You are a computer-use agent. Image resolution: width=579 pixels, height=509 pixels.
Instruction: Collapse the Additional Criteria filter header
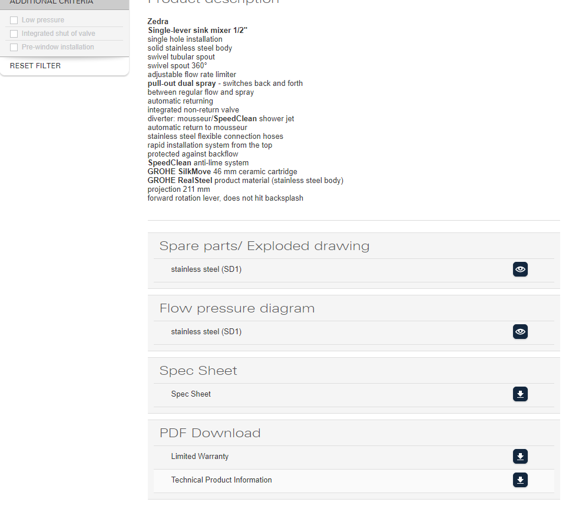click(51, 2)
